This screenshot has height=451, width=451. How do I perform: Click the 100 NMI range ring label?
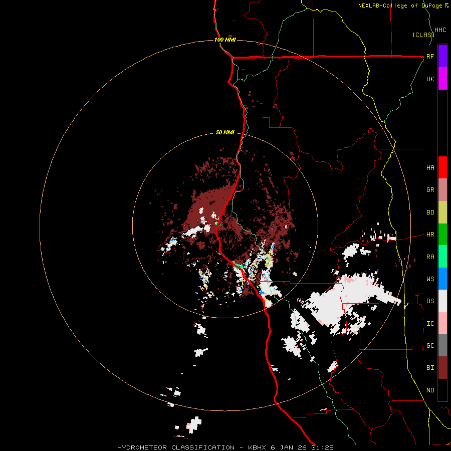(x=225, y=40)
